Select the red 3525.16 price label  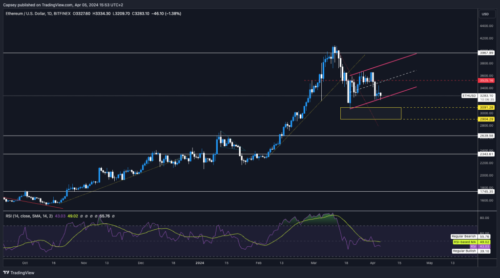pos(487,80)
